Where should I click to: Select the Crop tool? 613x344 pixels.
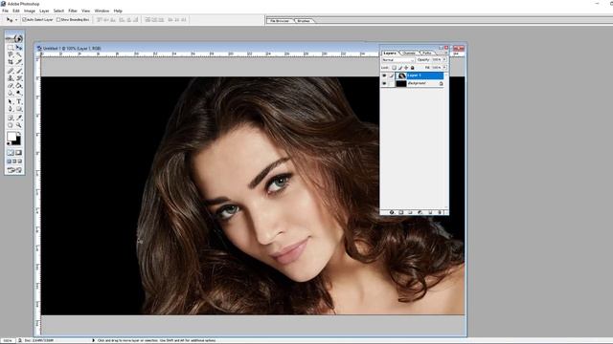click(x=11, y=62)
